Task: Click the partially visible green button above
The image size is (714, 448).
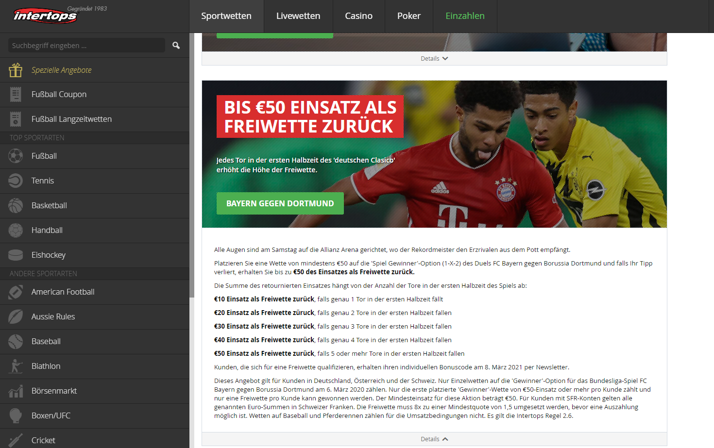Action: point(275,35)
